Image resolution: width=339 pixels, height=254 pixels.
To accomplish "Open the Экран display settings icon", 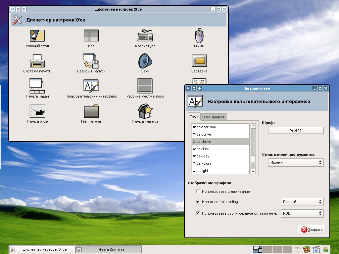I will 91,36.
